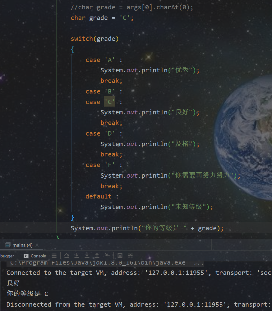Click the break after case 'F'
Screen dimensions: 272x311
pos(111,186)
